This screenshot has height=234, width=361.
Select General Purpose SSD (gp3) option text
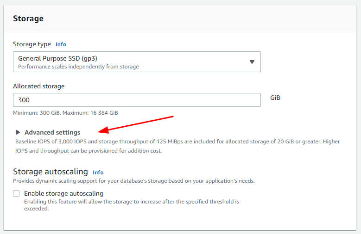[57, 58]
